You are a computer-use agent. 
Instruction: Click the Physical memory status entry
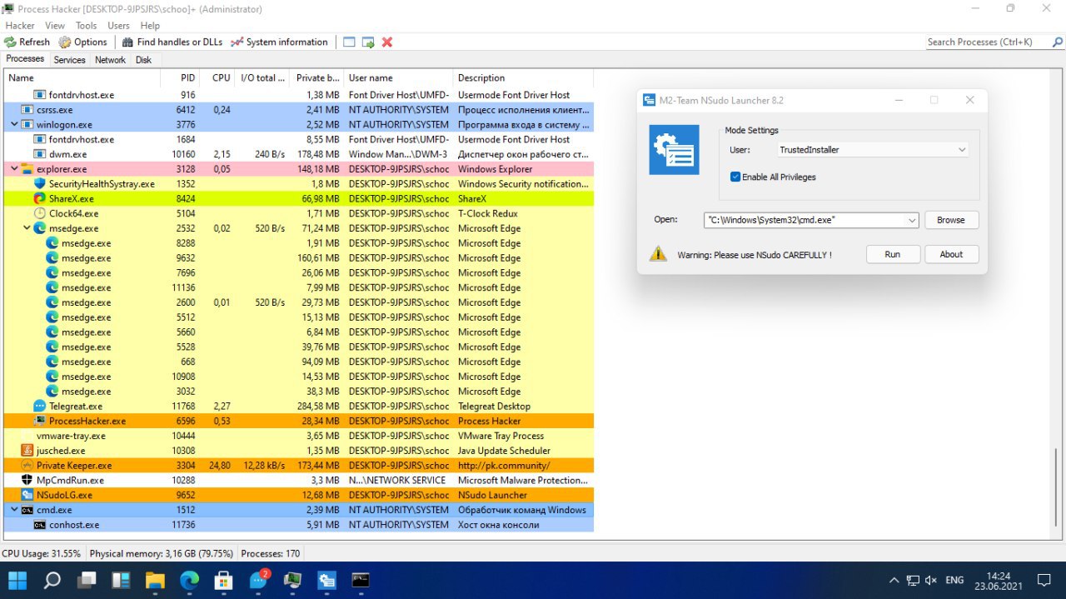coord(162,553)
